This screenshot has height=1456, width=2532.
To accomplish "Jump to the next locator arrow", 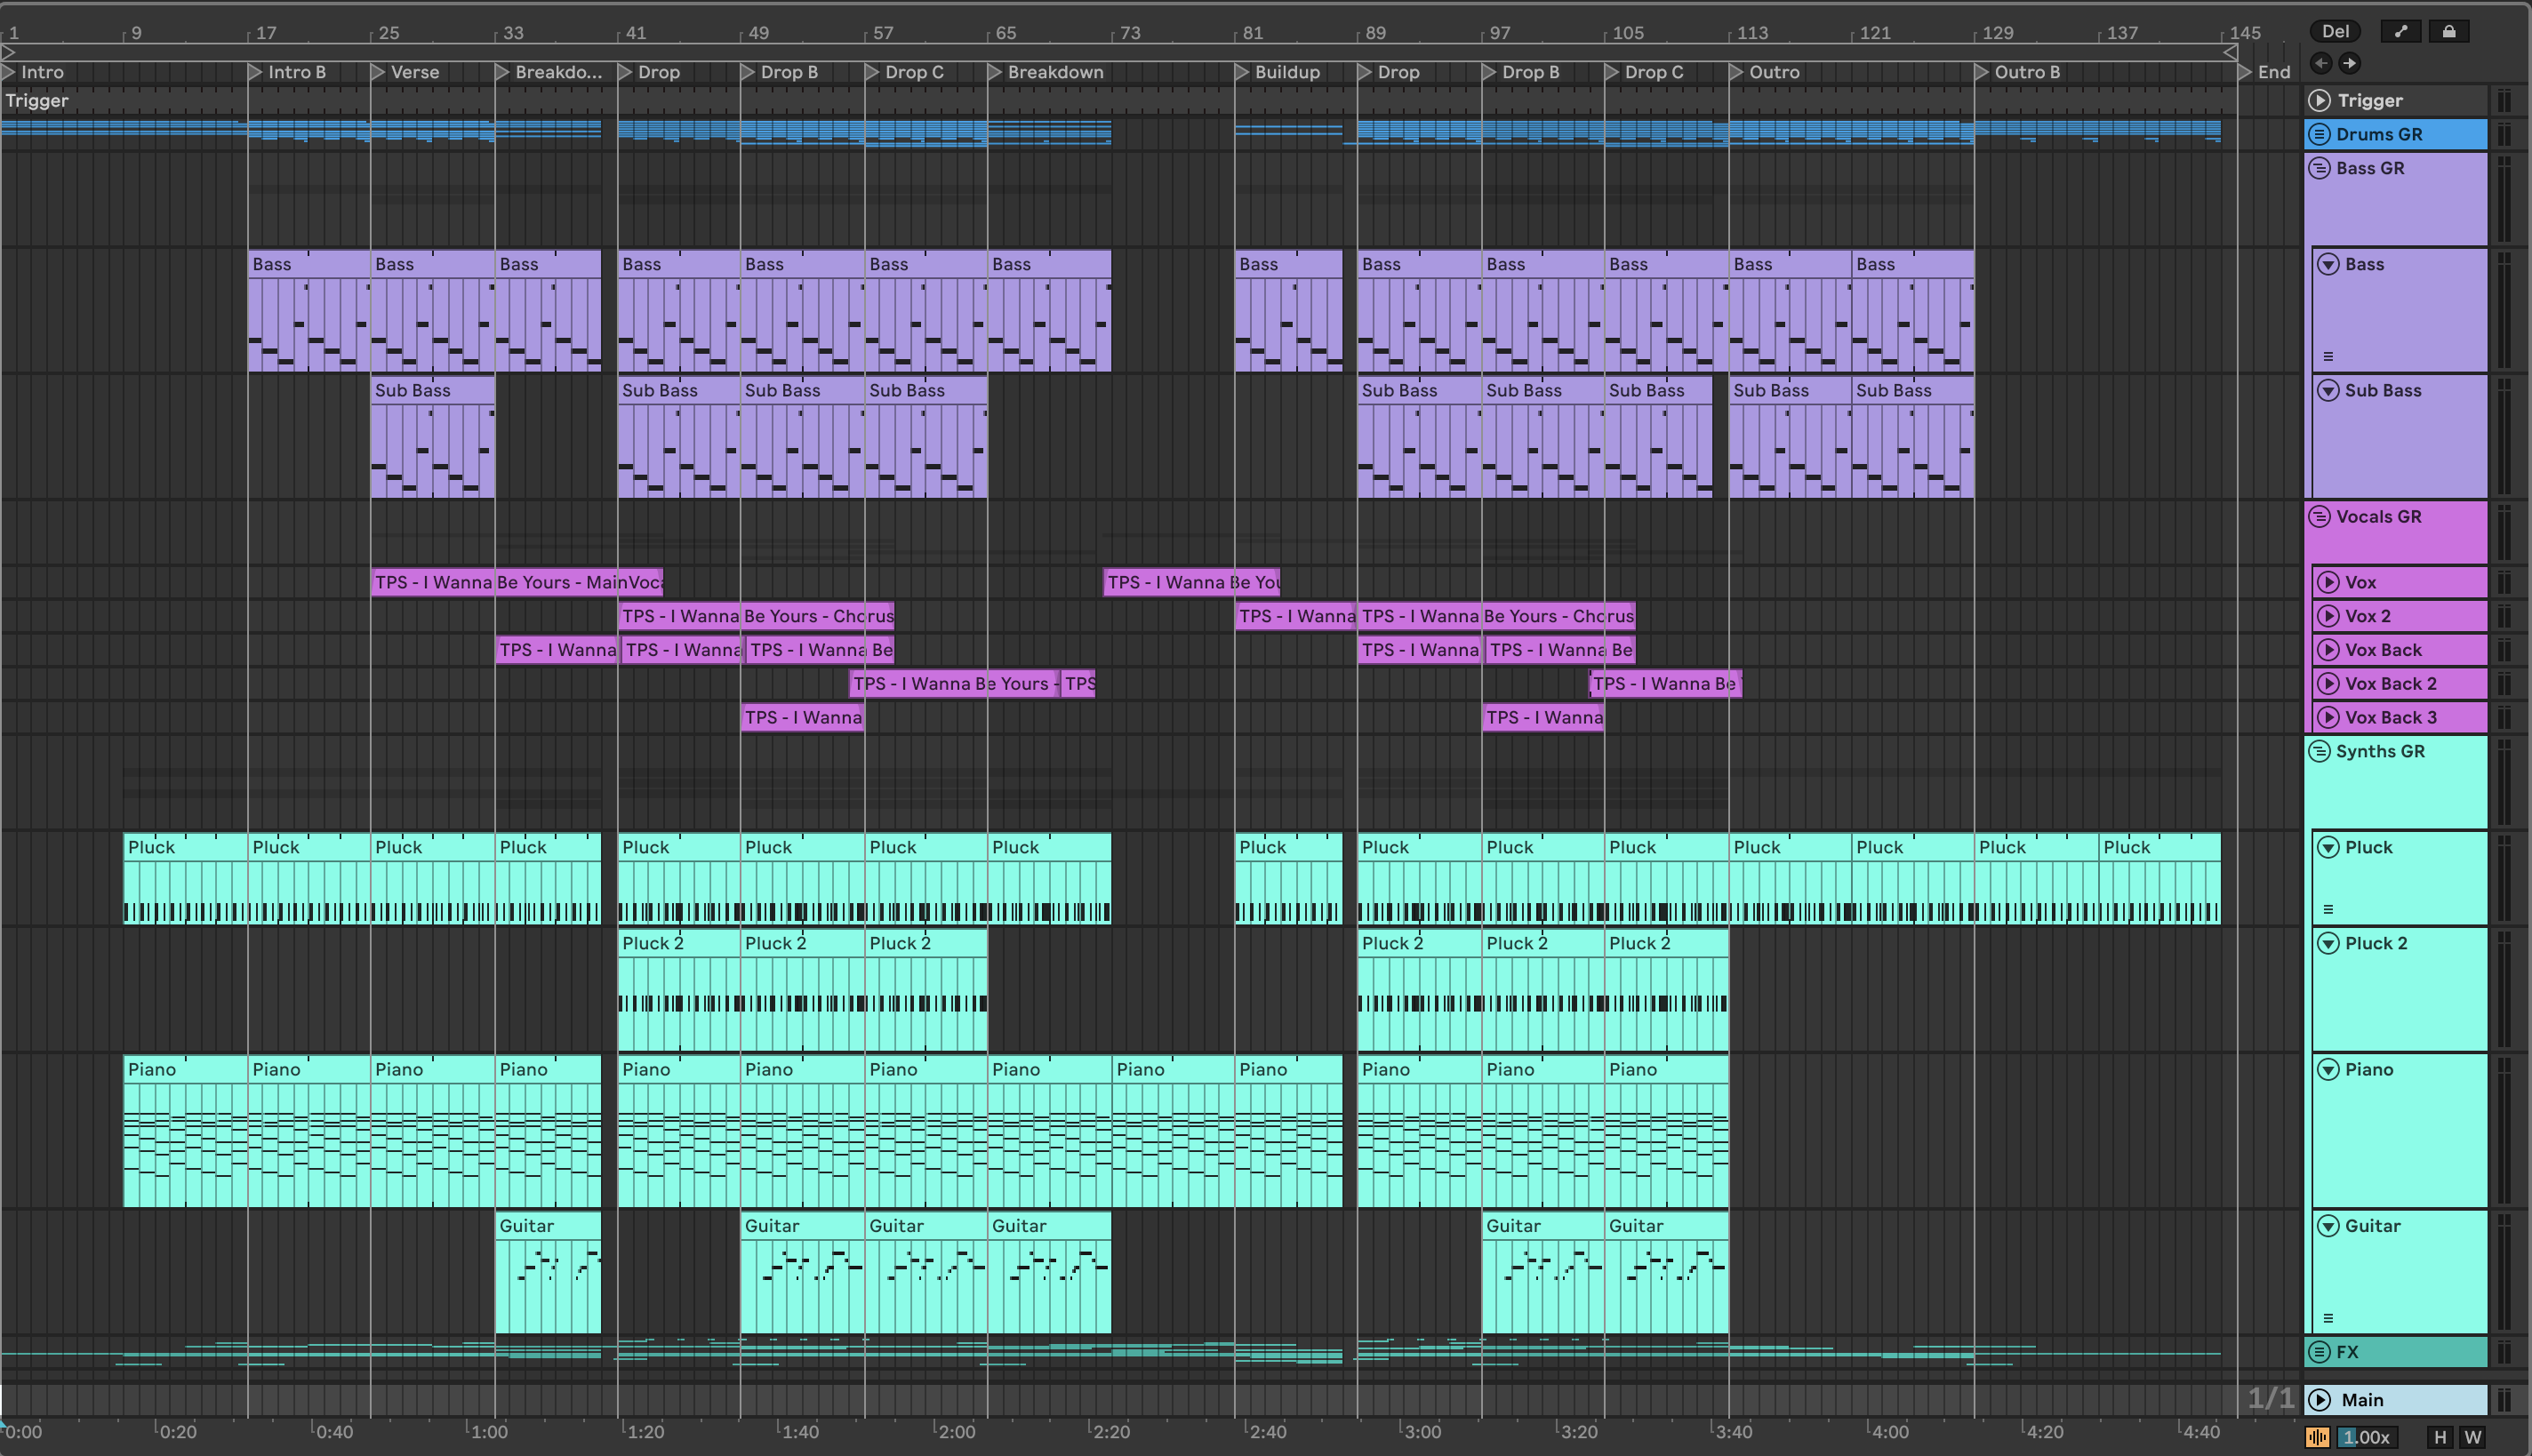I will click(x=2349, y=63).
